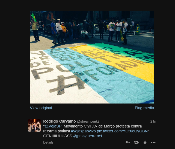
Task: Click the 21s tweet timestamp
Action: pyautogui.click(x=153, y=121)
